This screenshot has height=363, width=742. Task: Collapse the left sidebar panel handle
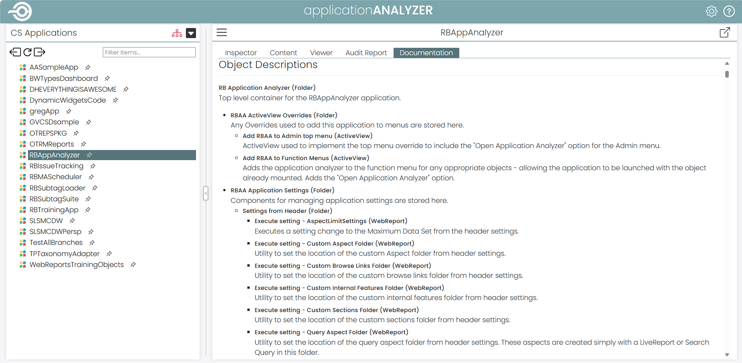pos(206,193)
